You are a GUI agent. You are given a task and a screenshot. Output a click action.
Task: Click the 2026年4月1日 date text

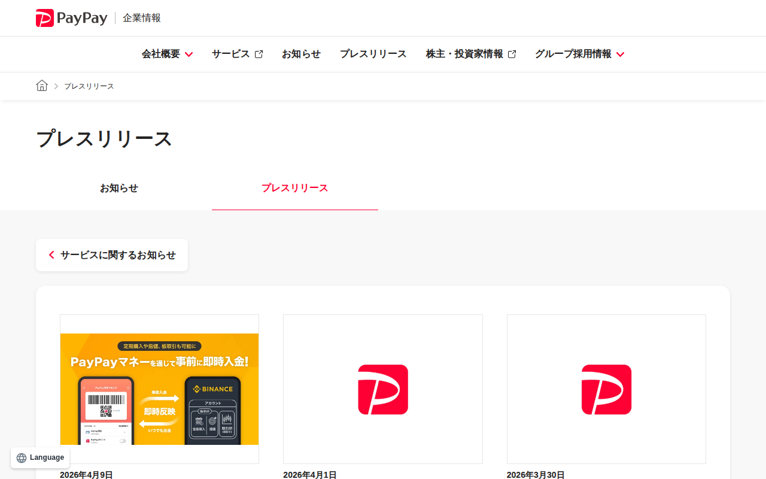(310, 475)
